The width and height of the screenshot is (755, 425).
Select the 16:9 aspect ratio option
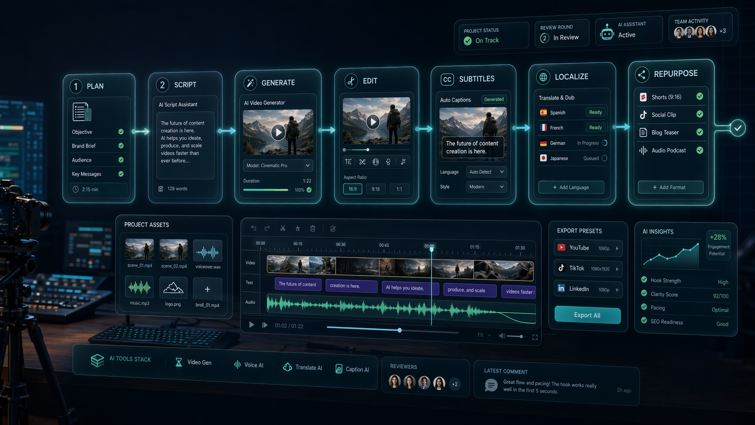[x=352, y=189]
